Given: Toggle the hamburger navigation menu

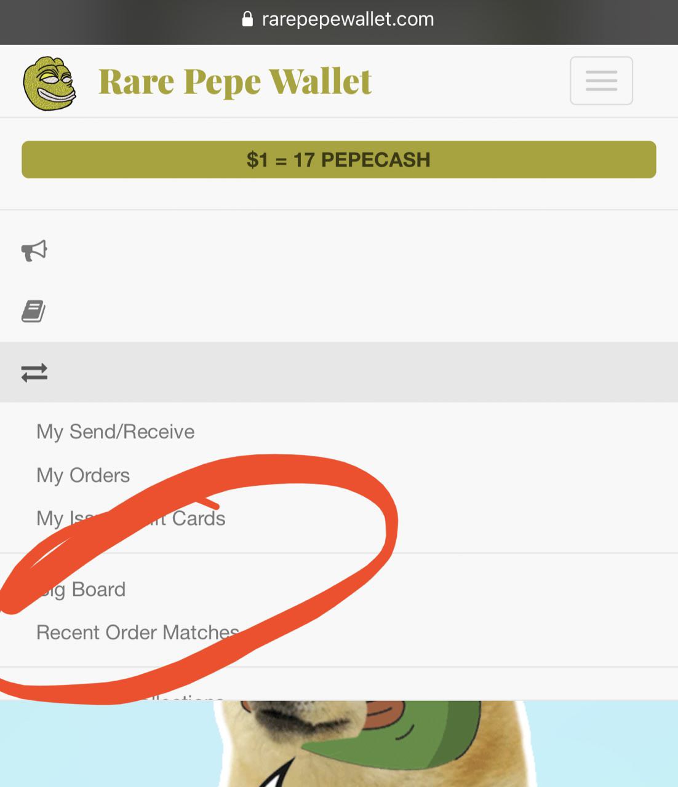Looking at the screenshot, I should pyautogui.click(x=601, y=81).
